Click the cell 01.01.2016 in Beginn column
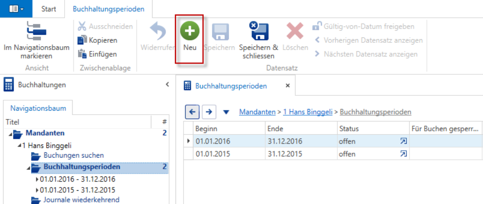This screenshot has height=204, width=483. (229, 141)
